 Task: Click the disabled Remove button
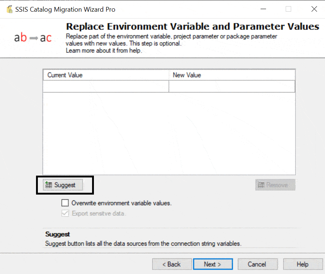click(275, 185)
